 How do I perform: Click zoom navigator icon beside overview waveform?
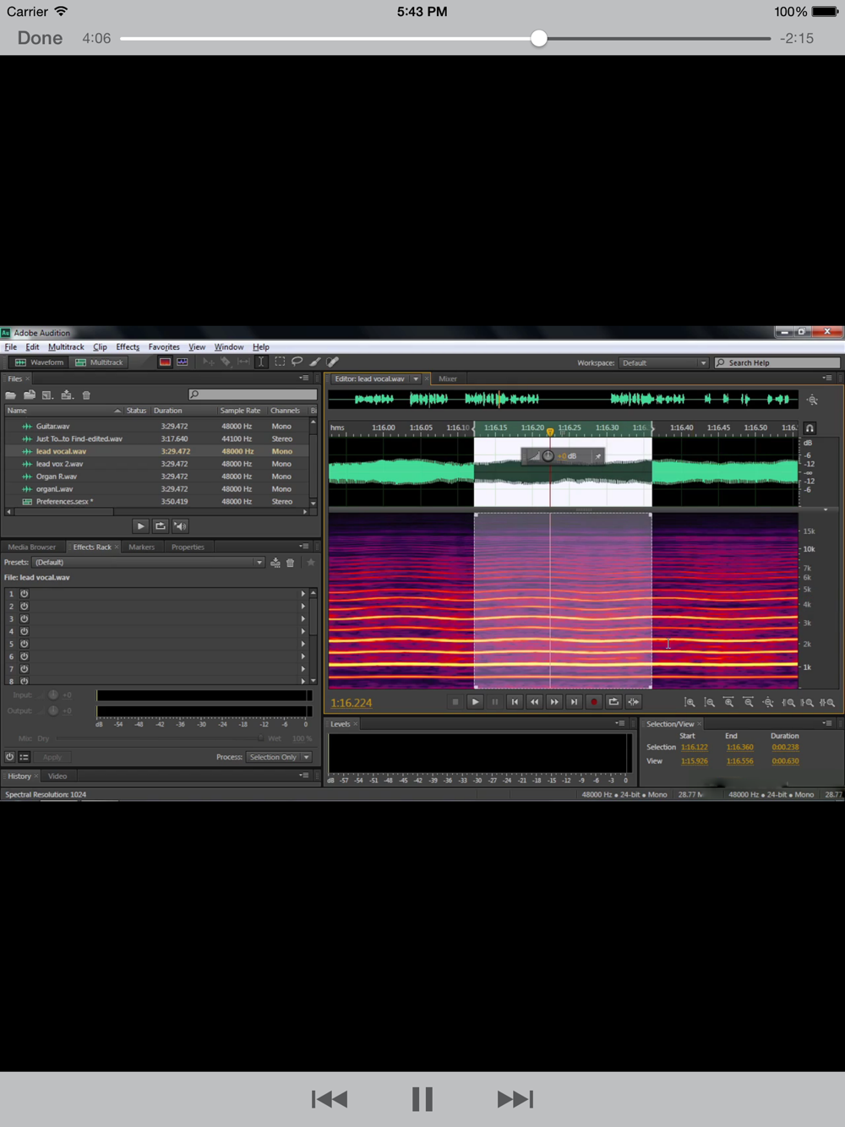pyautogui.click(x=812, y=400)
